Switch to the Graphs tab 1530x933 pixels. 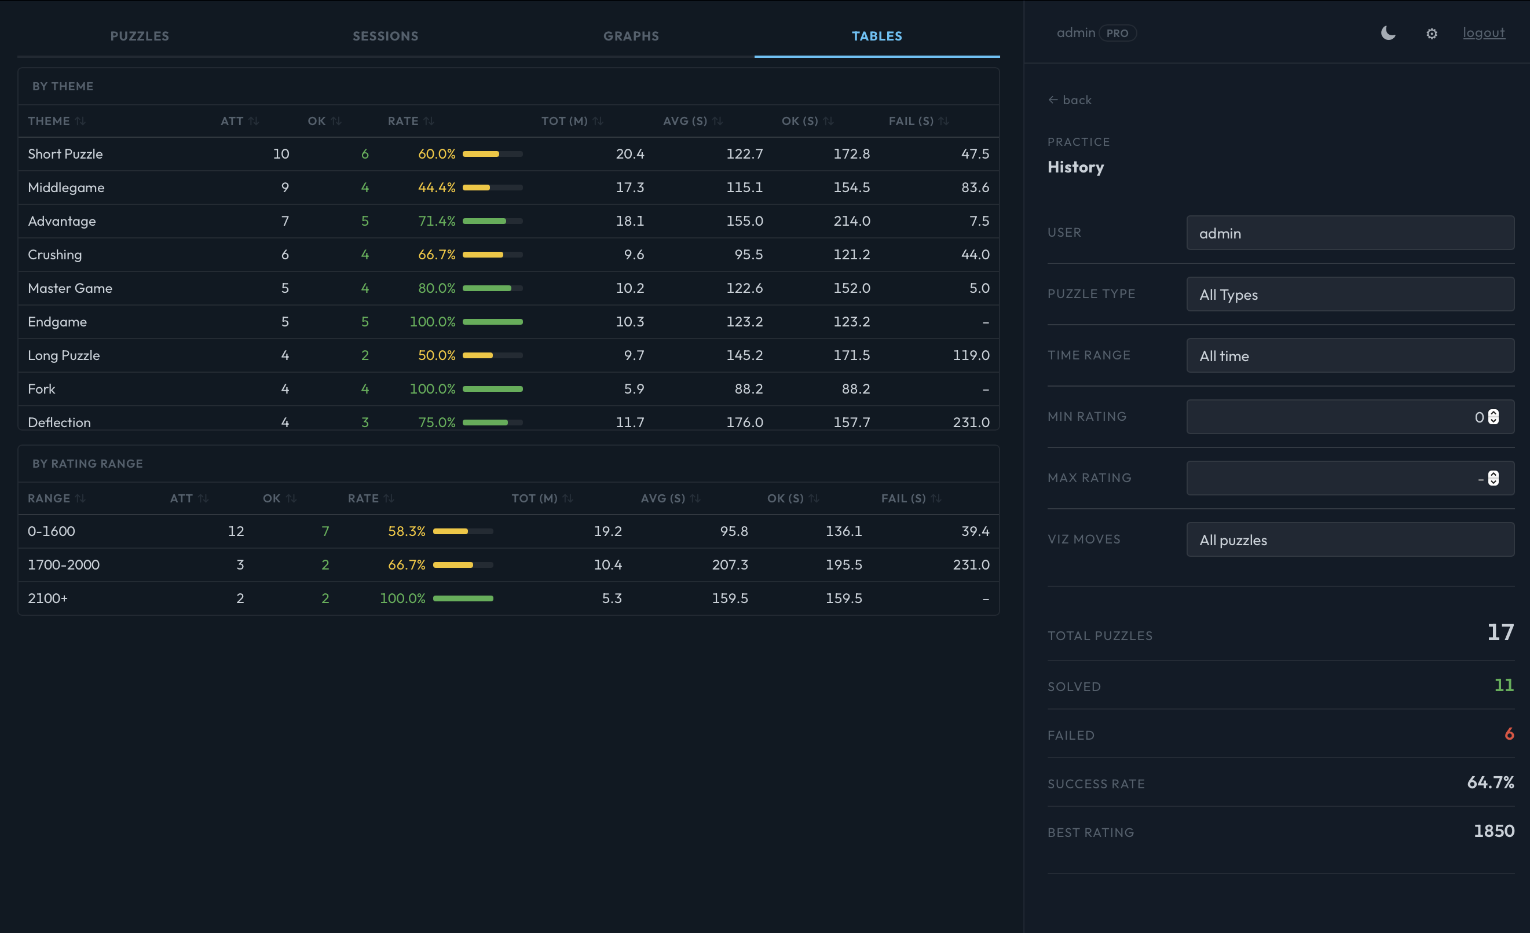click(x=631, y=36)
